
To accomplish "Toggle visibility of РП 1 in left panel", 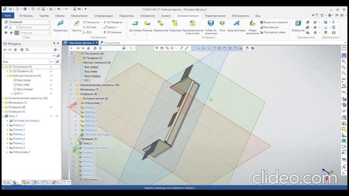I will (51, 94).
